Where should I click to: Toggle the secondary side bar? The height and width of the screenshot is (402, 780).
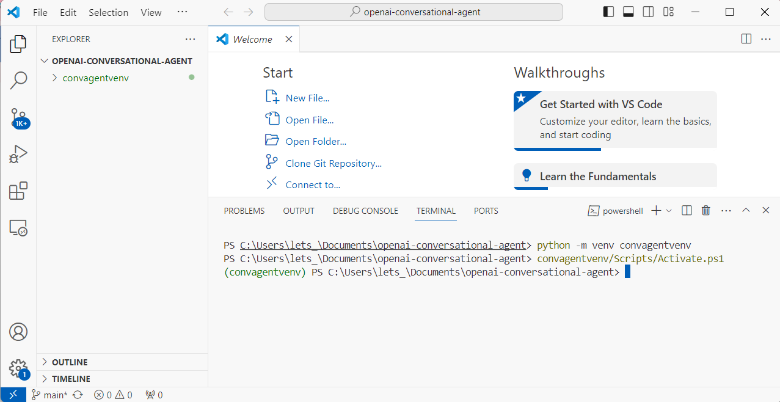647,12
